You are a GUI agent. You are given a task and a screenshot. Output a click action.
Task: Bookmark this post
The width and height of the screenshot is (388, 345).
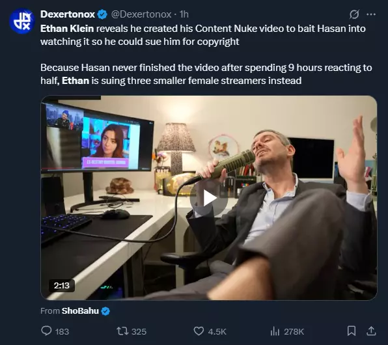(352, 331)
